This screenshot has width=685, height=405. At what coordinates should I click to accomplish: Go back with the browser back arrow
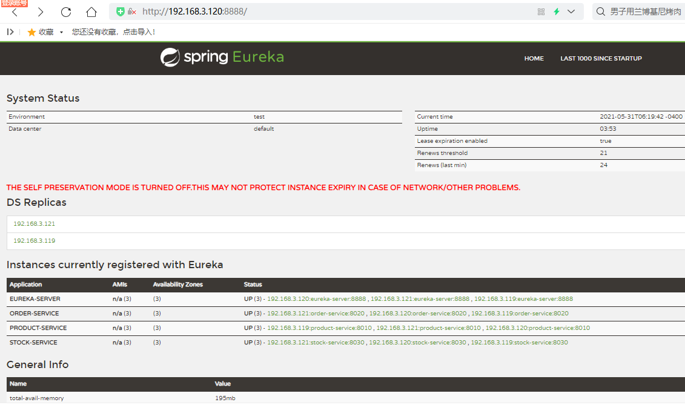click(x=15, y=12)
